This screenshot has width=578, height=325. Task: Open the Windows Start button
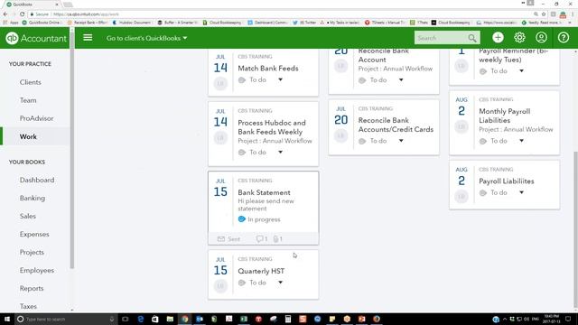6,319
